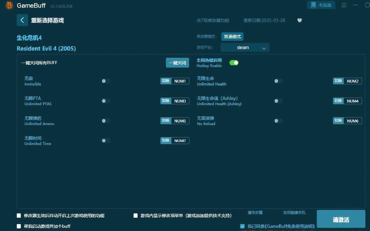The image size is (370, 231).
Task: Turn on Unlimited Health (Ashley) toggle
Action: (278, 101)
